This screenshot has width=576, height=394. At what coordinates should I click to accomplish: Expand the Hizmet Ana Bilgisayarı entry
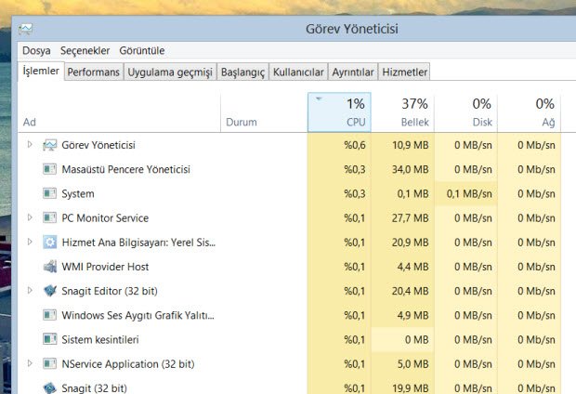tap(30, 242)
